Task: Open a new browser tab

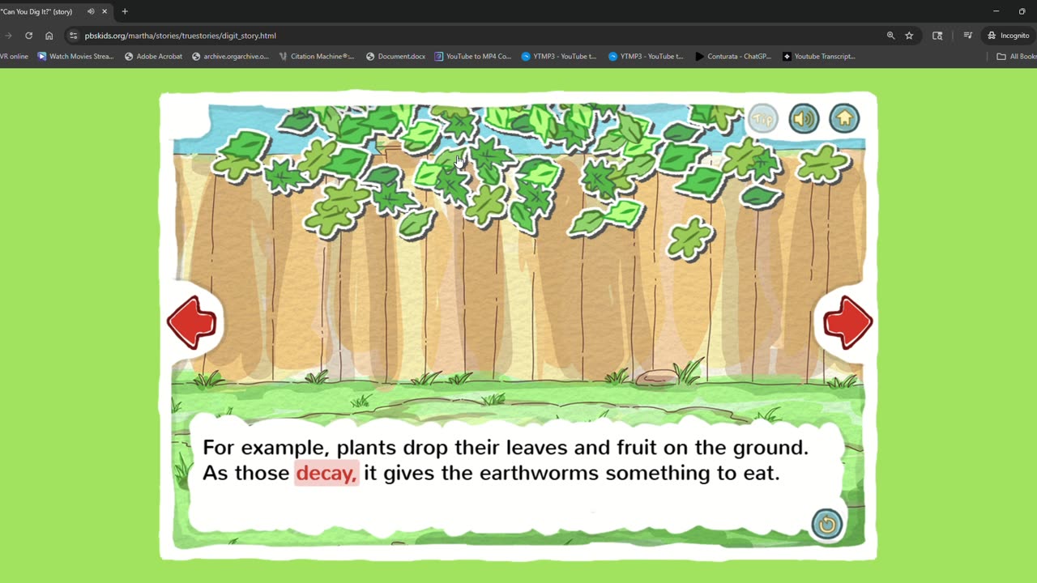Action: 125,11
